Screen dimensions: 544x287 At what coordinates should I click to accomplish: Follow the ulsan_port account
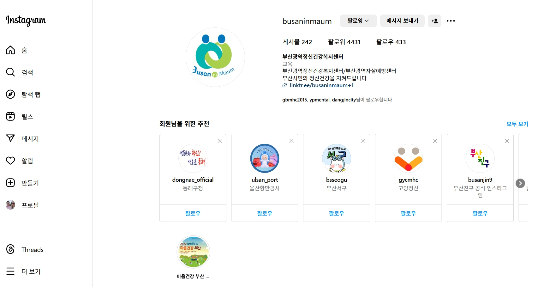[265, 213]
